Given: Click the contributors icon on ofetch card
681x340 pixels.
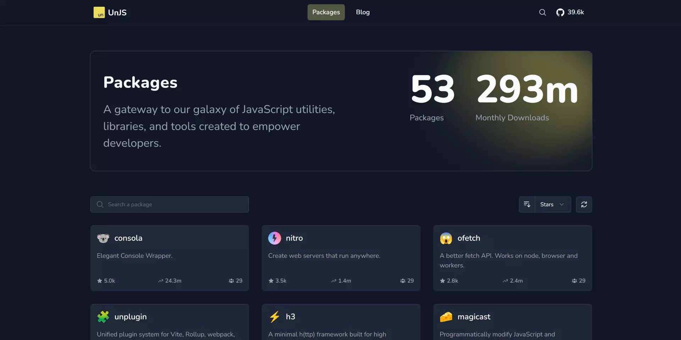Looking at the screenshot, I should pyautogui.click(x=575, y=280).
